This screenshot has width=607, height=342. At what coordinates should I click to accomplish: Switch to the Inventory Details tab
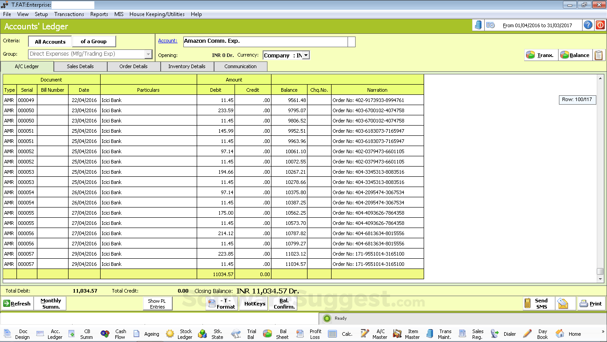[x=186, y=66]
